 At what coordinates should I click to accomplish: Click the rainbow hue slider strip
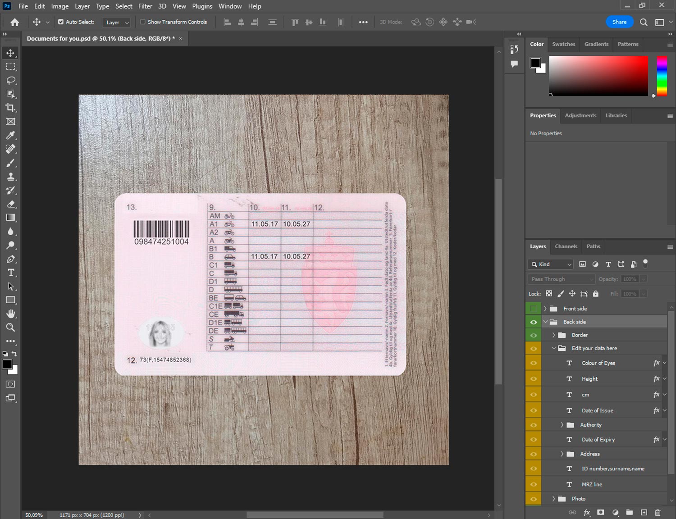[662, 76]
